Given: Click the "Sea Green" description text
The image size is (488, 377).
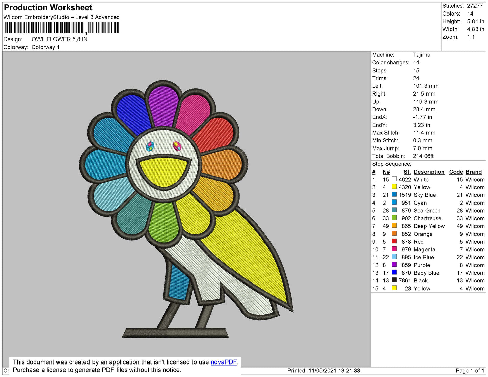Looking at the screenshot, I should [427, 211].
